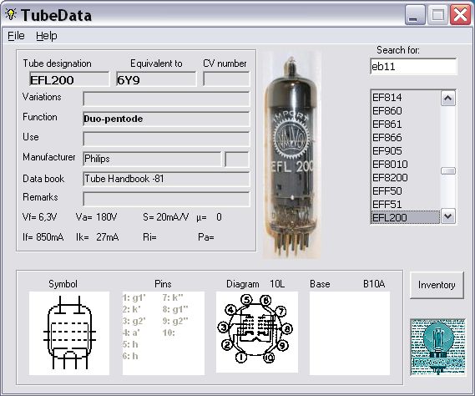
Task: Open the Help menu
Action: (47, 36)
